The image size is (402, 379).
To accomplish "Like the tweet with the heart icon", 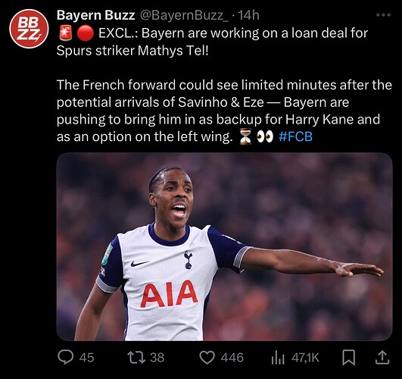I will pos(207,358).
